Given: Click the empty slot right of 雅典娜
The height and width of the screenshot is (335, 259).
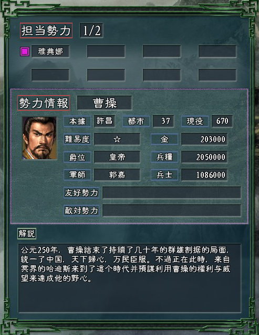Looking at the screenshot, I should tap(106, 51).
